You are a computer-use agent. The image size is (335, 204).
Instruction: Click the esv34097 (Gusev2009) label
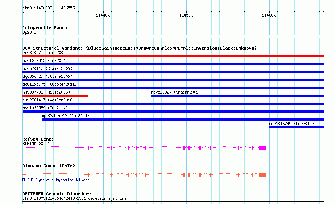point(45,53)
